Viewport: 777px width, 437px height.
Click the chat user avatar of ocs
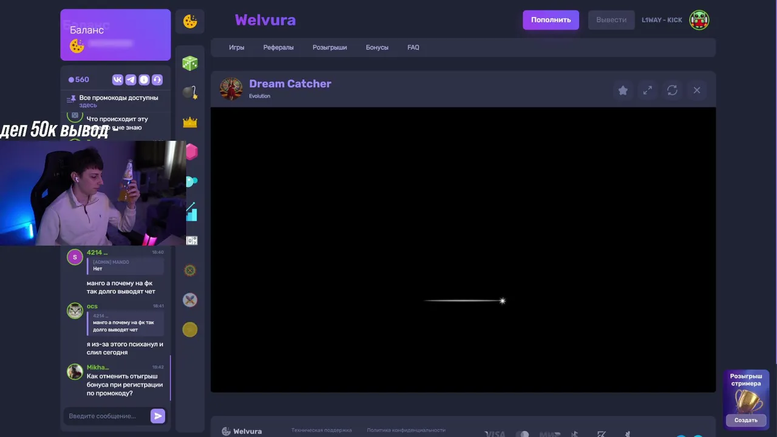(75, 311)
